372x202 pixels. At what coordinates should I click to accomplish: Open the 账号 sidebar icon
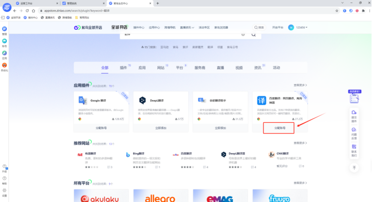pos(4,41)
